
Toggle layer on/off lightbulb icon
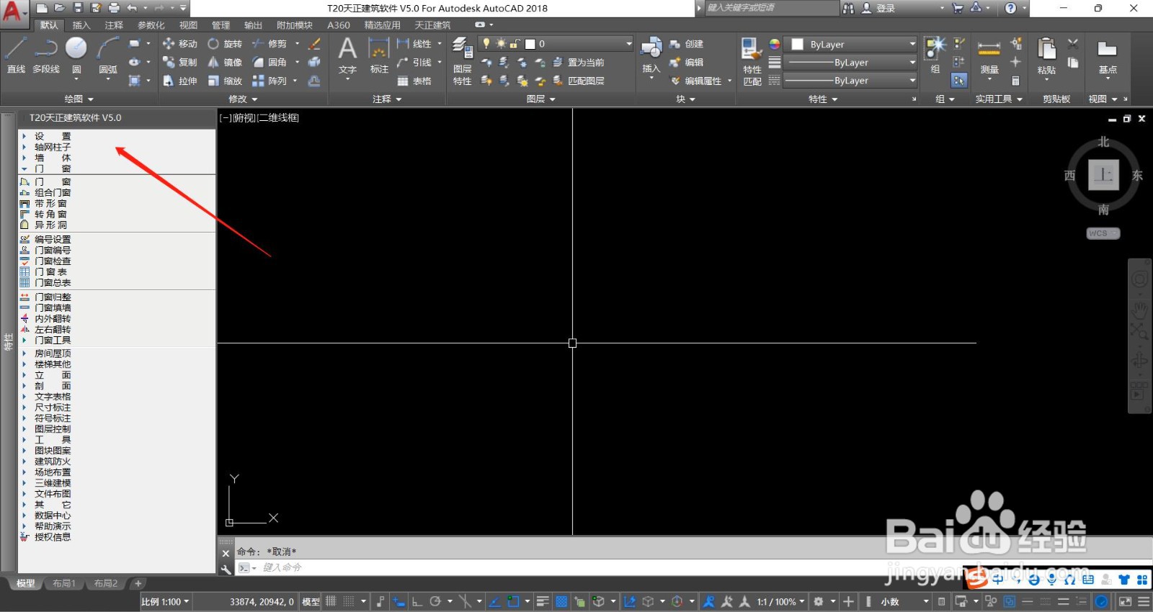(486, 44)
